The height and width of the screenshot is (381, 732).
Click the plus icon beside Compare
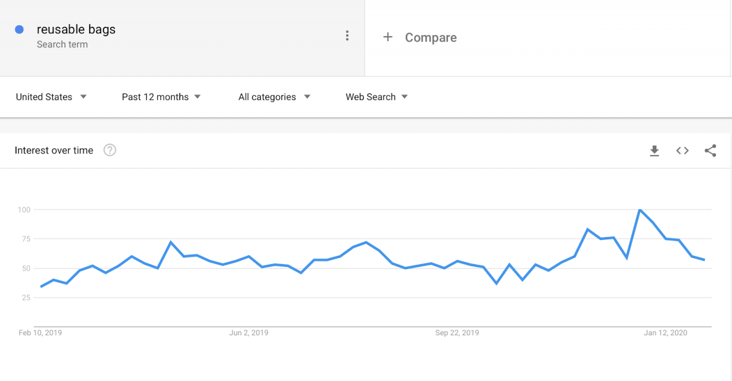[x=388, y=37]
